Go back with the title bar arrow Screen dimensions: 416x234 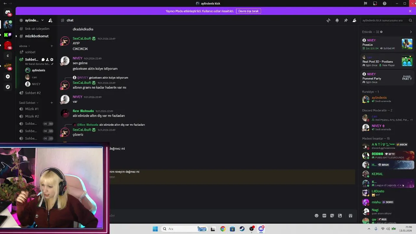[x=5, y=3]
